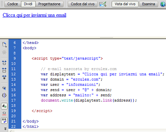
Task: Click 'Clicca qui per inviarmi una email' link
Action: tap(35, 15)
